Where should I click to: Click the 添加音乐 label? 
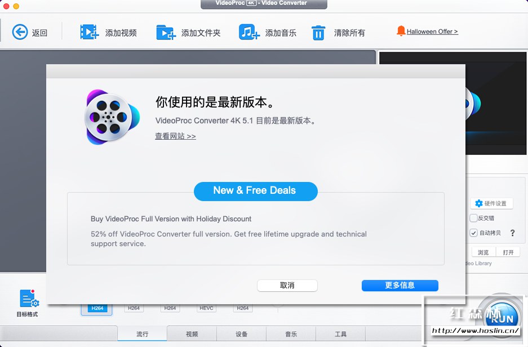pyautogui.click(x=281, y=33)
